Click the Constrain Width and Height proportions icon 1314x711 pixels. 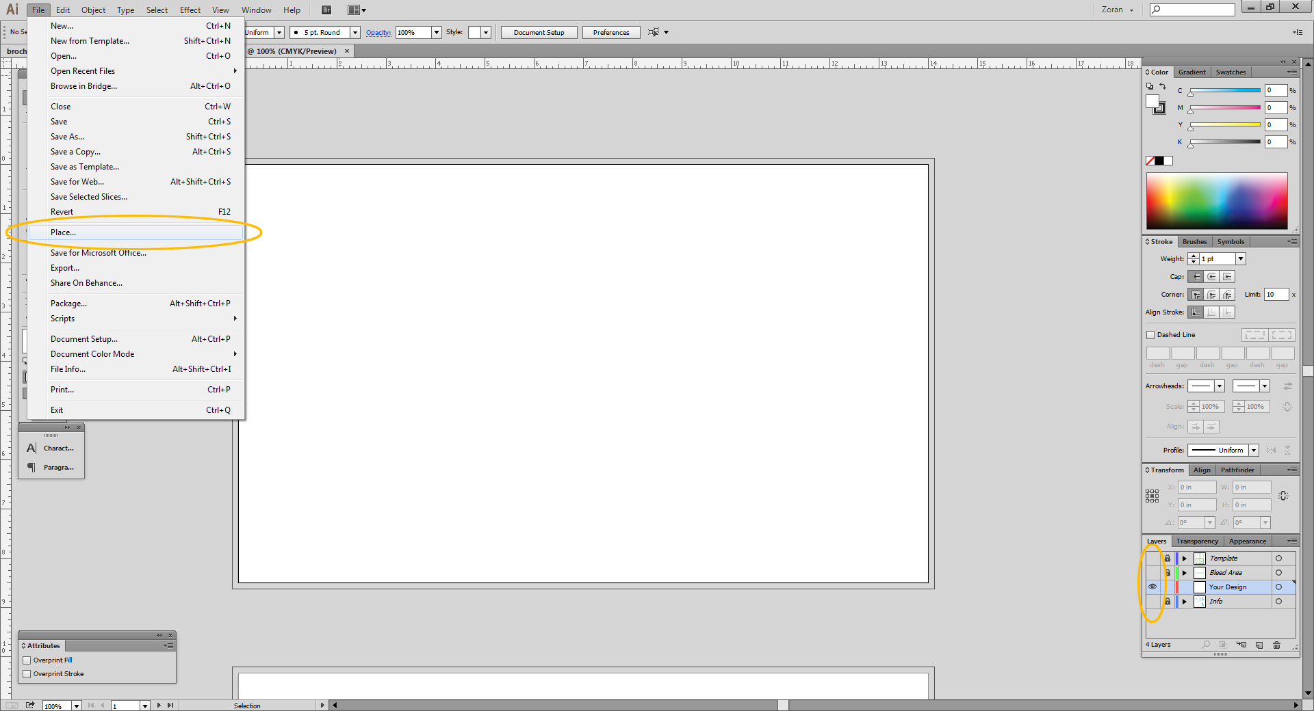click(x=1283, y=496)
